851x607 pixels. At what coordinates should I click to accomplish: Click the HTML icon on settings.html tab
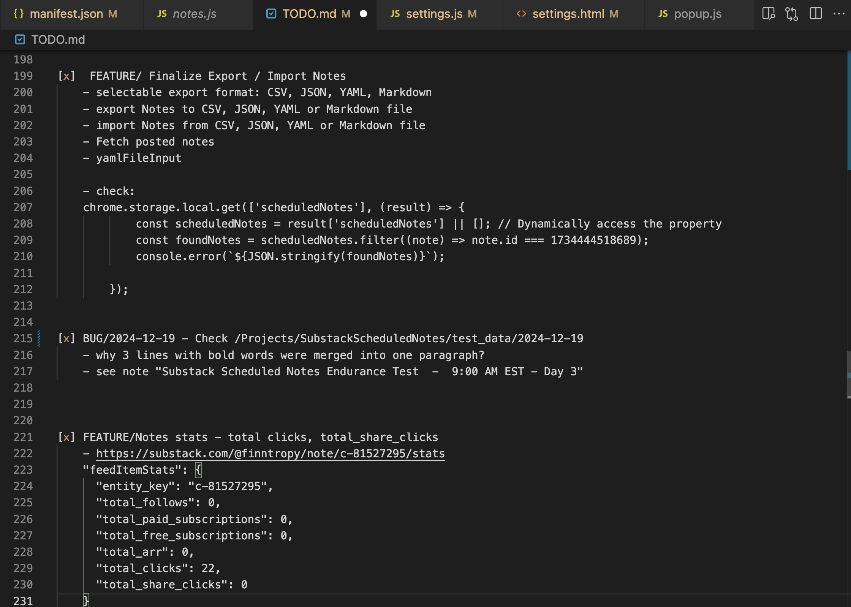[521, 14]
